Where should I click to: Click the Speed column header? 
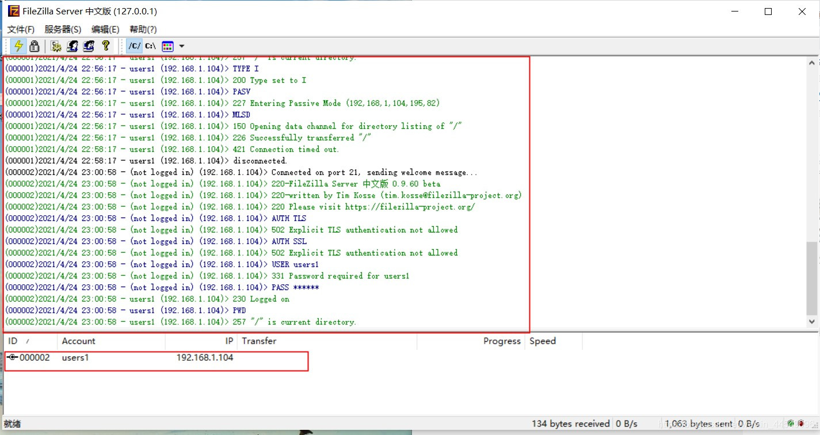pos(554,341)
